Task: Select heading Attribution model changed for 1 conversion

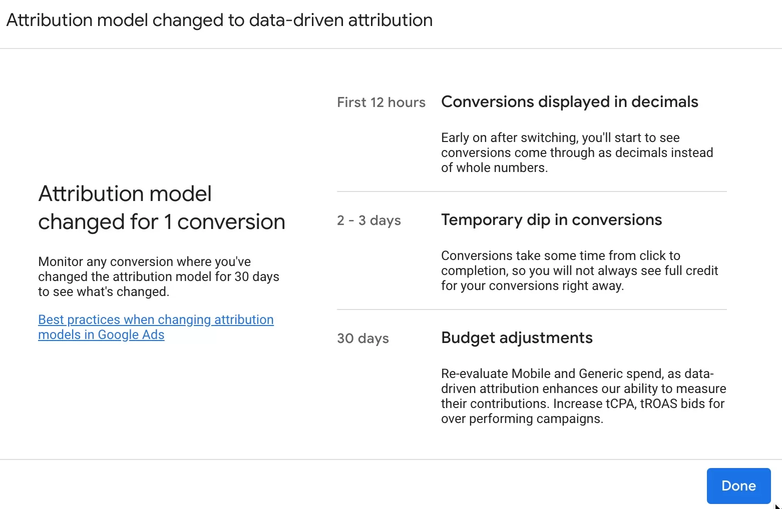Action: click(x=162, y=207)
